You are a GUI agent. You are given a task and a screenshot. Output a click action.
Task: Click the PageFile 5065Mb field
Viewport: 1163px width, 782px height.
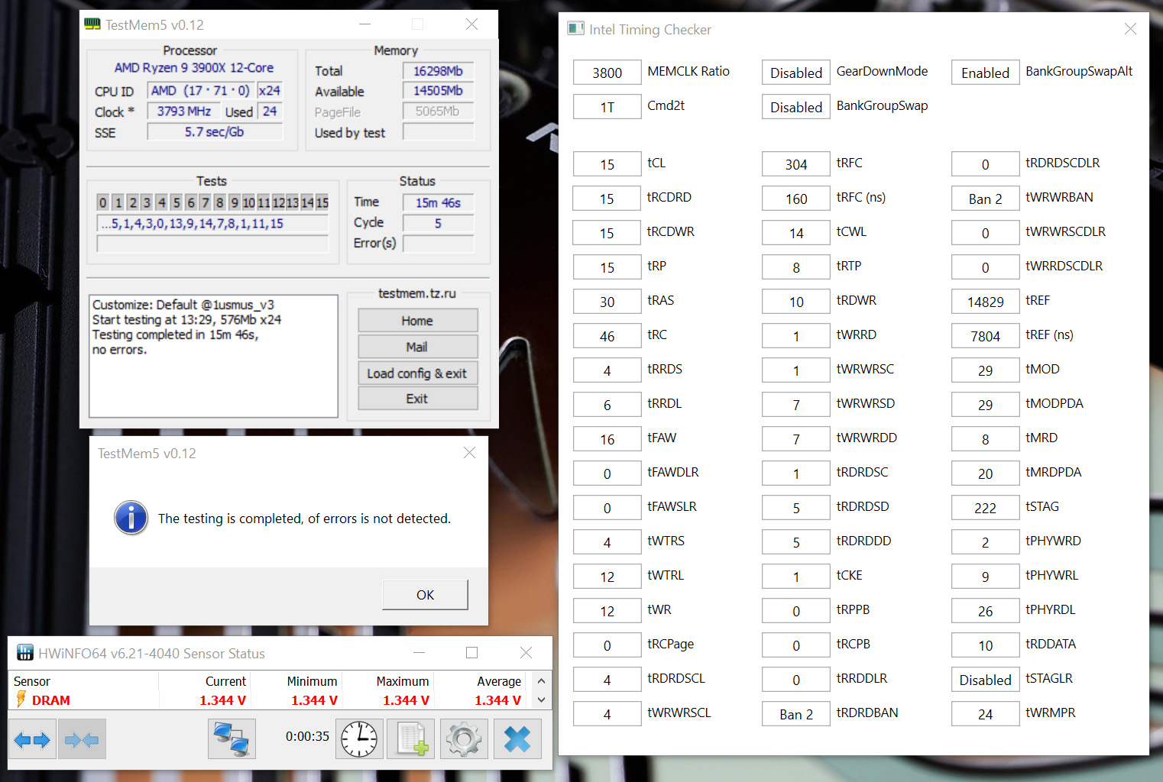[438, 111]
